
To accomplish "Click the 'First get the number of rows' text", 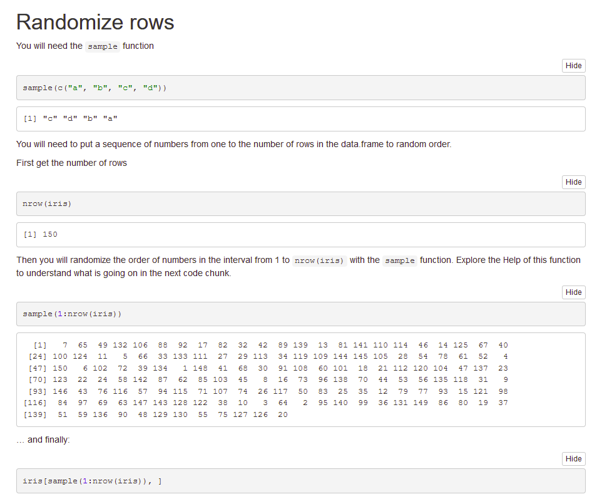I will click(x=71, y=163).
